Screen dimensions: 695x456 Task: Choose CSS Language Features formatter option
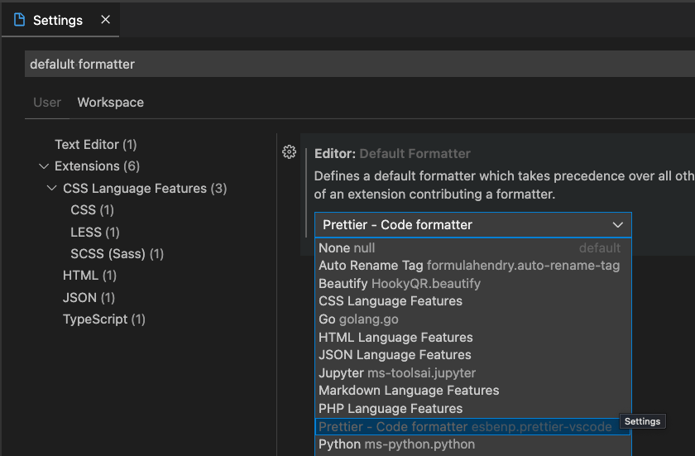point(473,301)
